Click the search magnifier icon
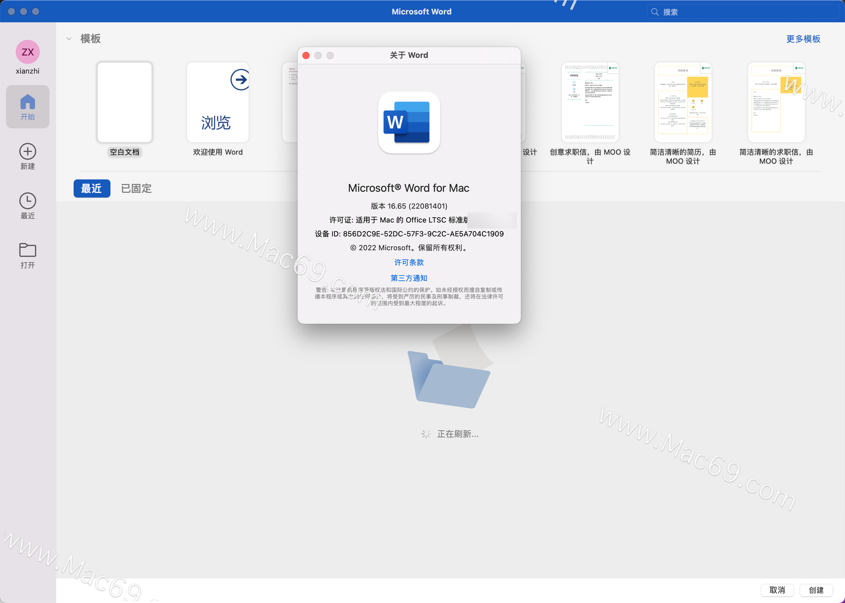 (x=655, y=12)
